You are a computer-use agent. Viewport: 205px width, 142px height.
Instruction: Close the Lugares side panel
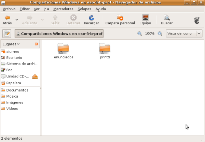coord(36,44)
